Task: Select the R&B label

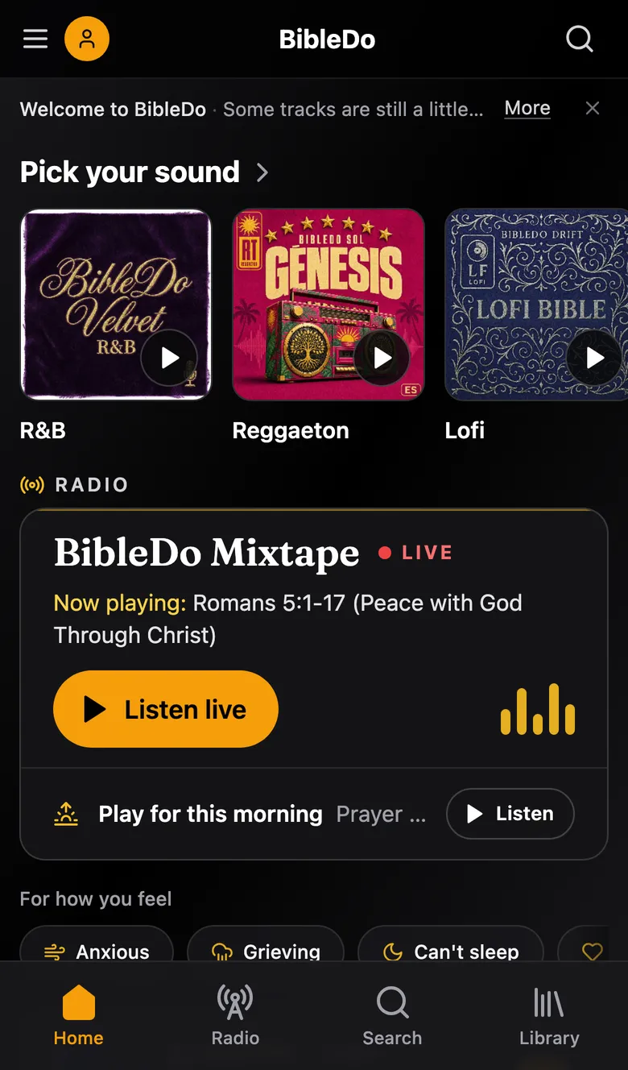Action: click(43, 430)
